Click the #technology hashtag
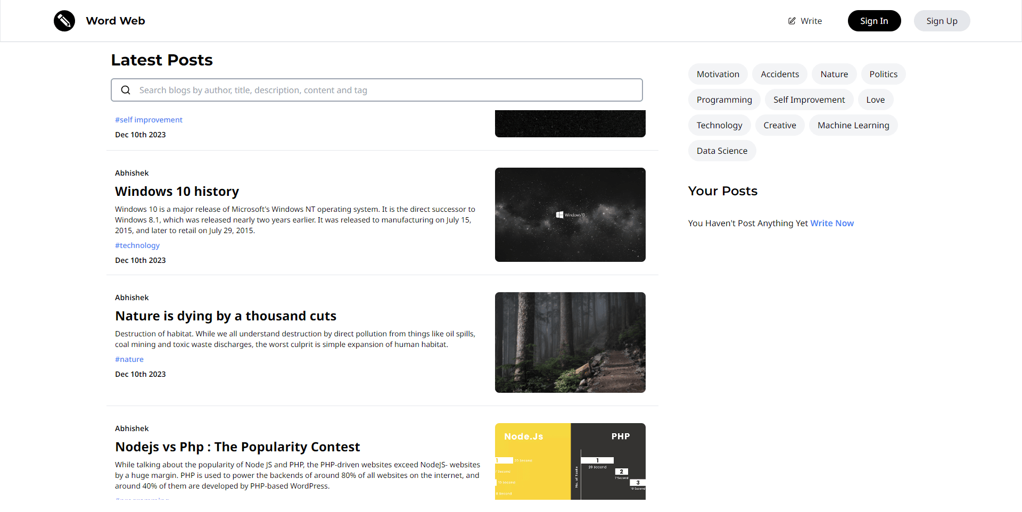This screenshot has width=1022, height=512. [x=137, y=245]
